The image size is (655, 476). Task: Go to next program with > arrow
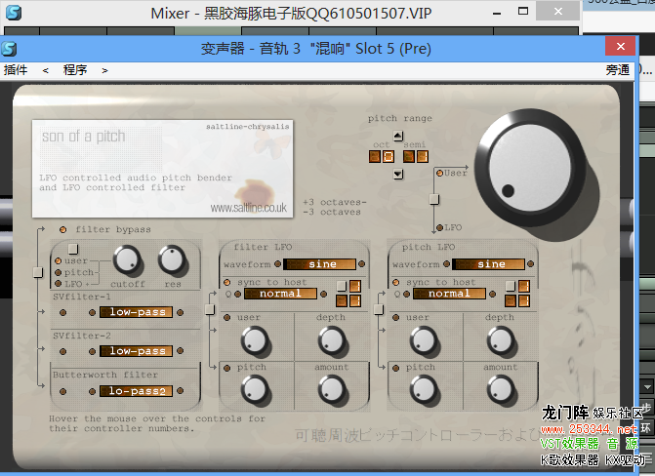tap(104, 70)
